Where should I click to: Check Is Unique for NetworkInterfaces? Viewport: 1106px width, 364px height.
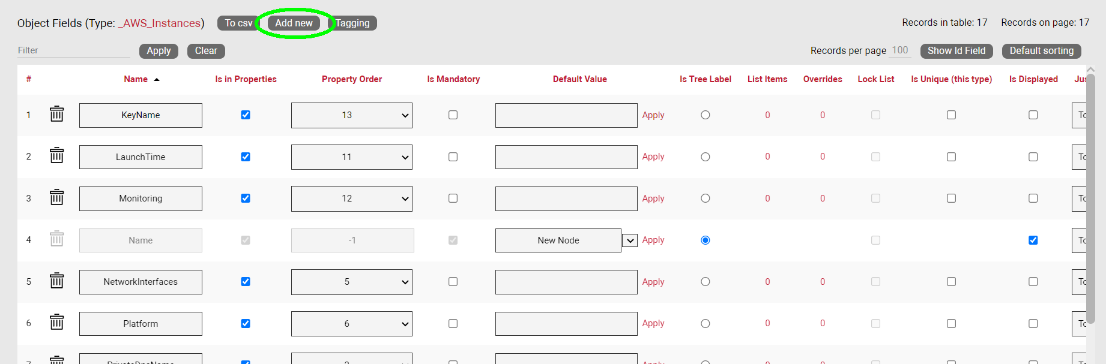click(951, 282)
